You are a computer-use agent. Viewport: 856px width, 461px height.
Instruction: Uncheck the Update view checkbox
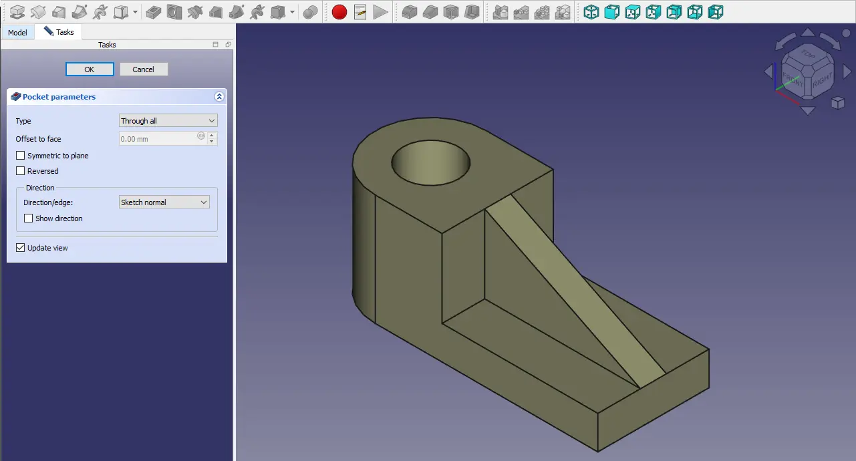click(21, 248)
